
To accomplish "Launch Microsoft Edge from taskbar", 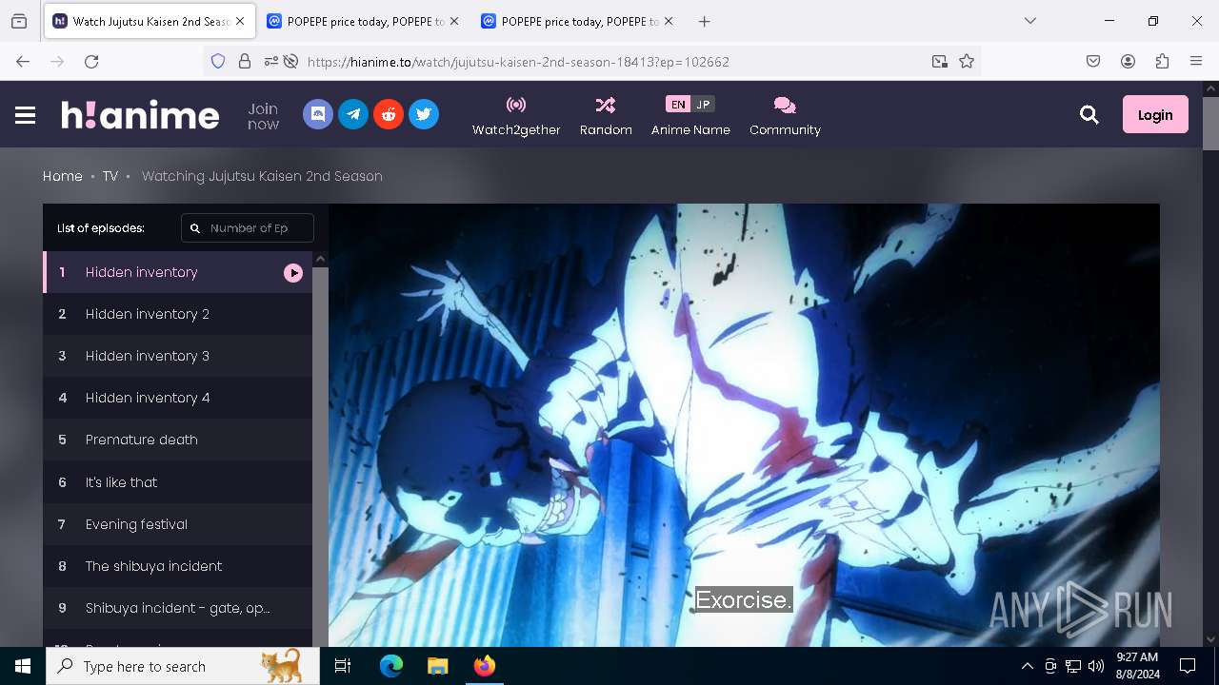I will point(391,666).
